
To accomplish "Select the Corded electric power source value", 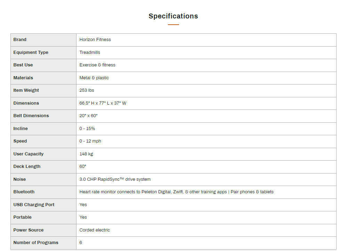I will [x=95, y=230].
